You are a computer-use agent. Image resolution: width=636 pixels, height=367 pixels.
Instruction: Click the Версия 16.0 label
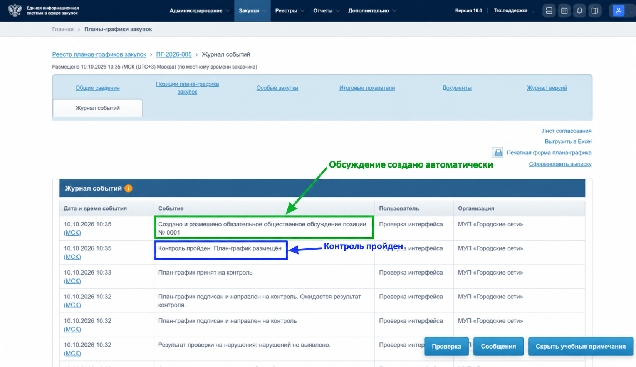468,11
